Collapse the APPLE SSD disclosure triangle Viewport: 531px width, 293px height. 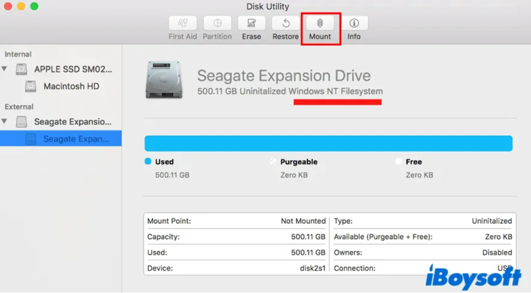tap(5, 69)
